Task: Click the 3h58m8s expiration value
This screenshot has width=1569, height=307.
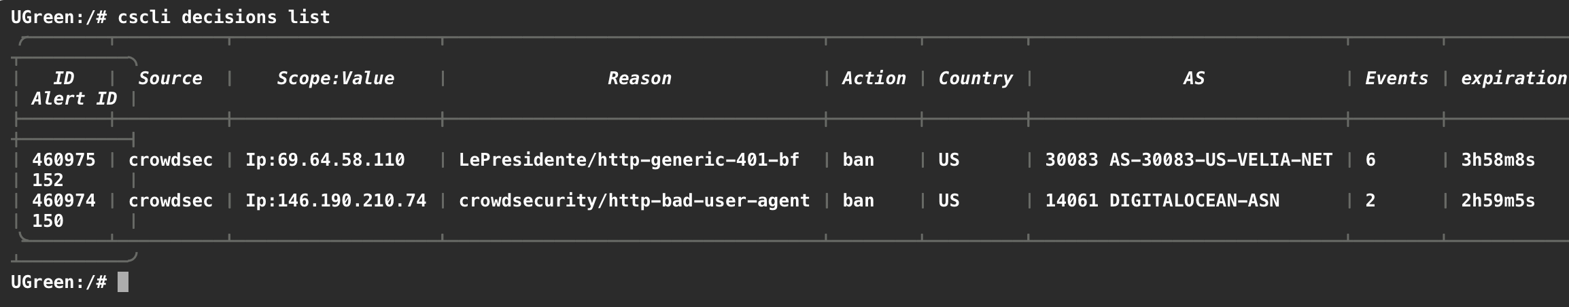Action: coord(1498,160)
